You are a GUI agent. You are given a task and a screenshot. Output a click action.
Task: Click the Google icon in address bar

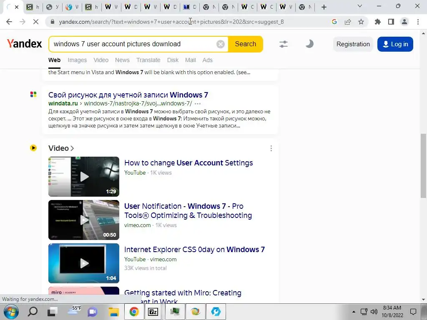tap(334, 22)
